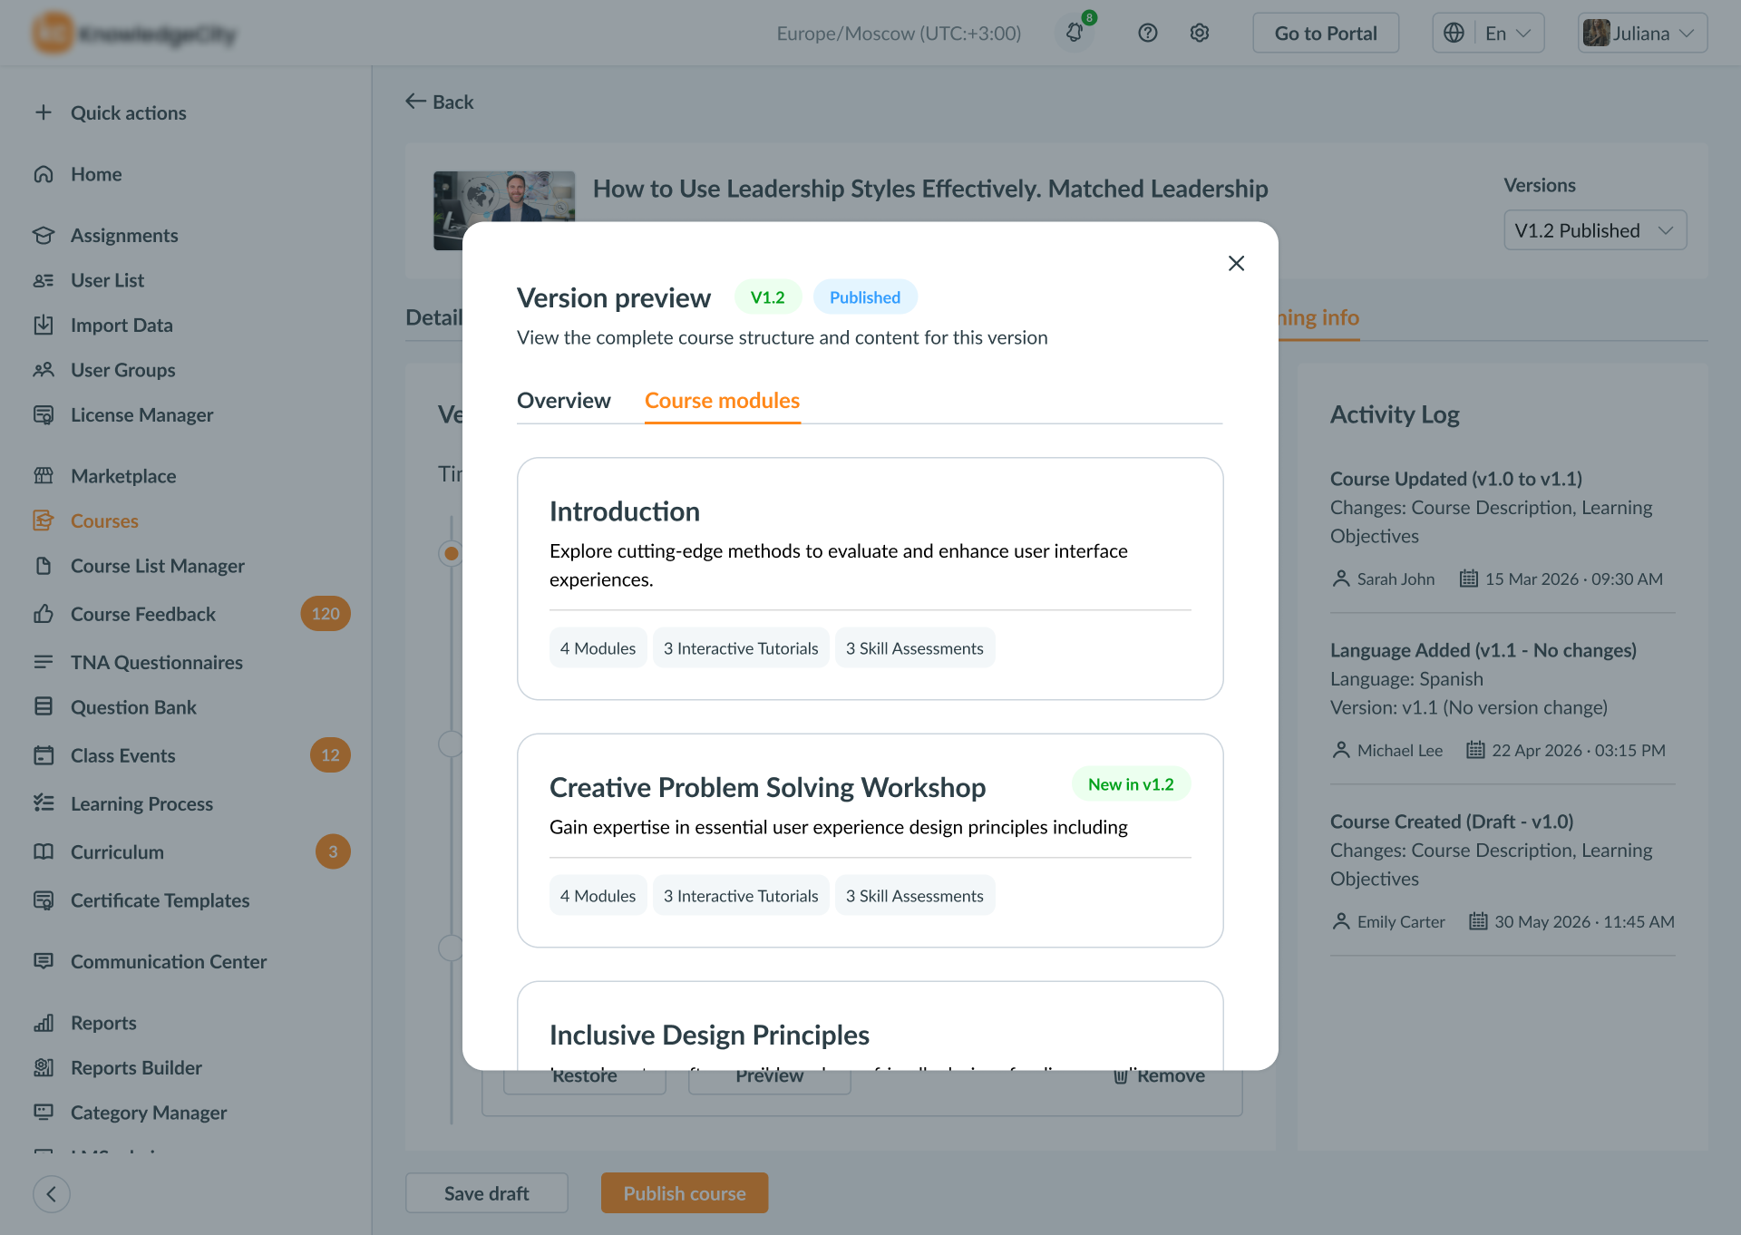
Task: Open License Manager icon
Action: (x=43, y=414)
